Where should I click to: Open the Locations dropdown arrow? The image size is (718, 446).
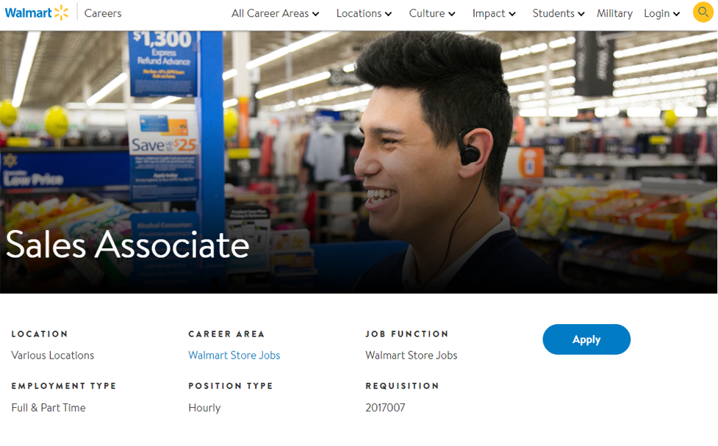388,14
